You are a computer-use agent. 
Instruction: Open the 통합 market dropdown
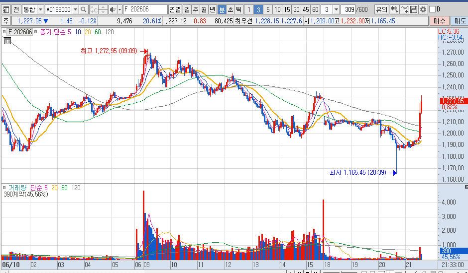pyautogui.click(x=41, y=9)
